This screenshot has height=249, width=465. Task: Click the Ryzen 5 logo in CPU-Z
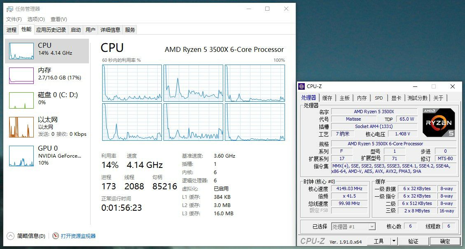(x=439, y=122)
